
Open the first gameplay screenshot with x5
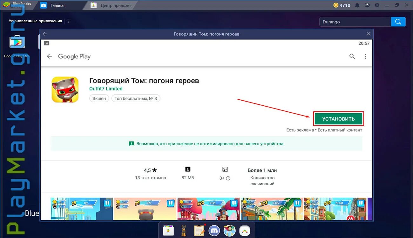pyautogui.click(x=82, y=209)
